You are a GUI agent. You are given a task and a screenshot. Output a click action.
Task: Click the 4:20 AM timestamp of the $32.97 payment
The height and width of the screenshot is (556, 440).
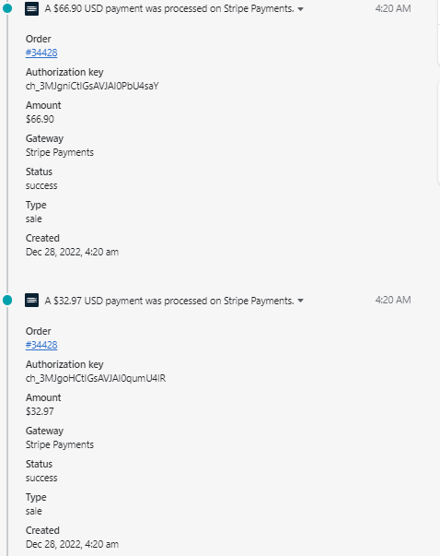click(x=393, y=300)
